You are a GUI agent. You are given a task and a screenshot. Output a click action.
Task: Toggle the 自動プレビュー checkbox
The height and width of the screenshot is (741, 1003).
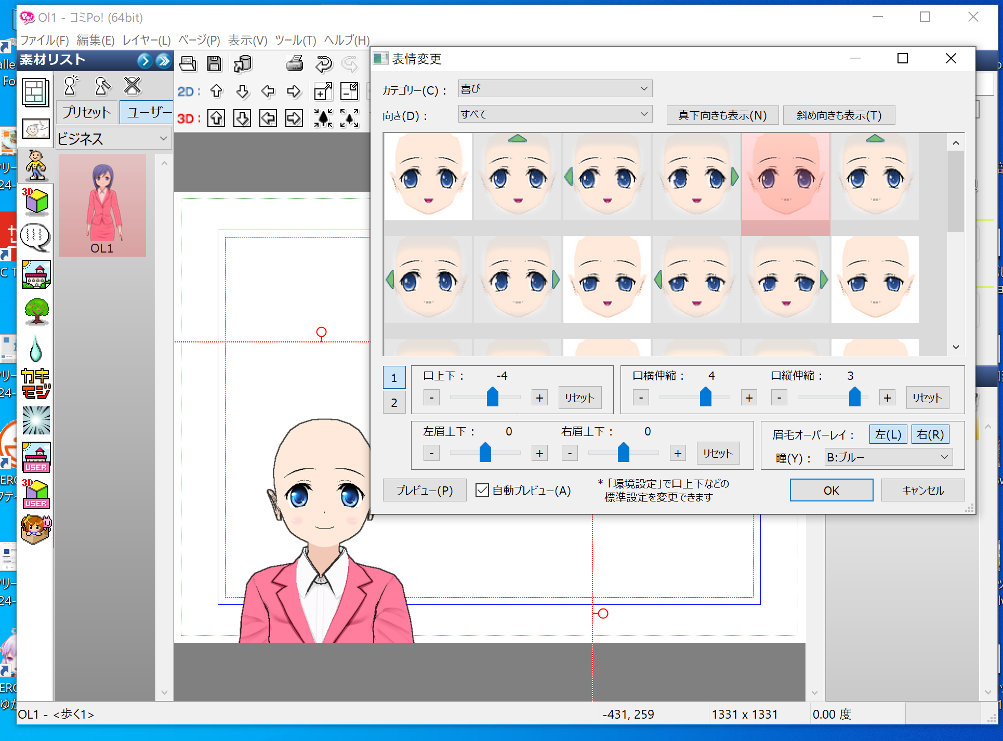482,490
